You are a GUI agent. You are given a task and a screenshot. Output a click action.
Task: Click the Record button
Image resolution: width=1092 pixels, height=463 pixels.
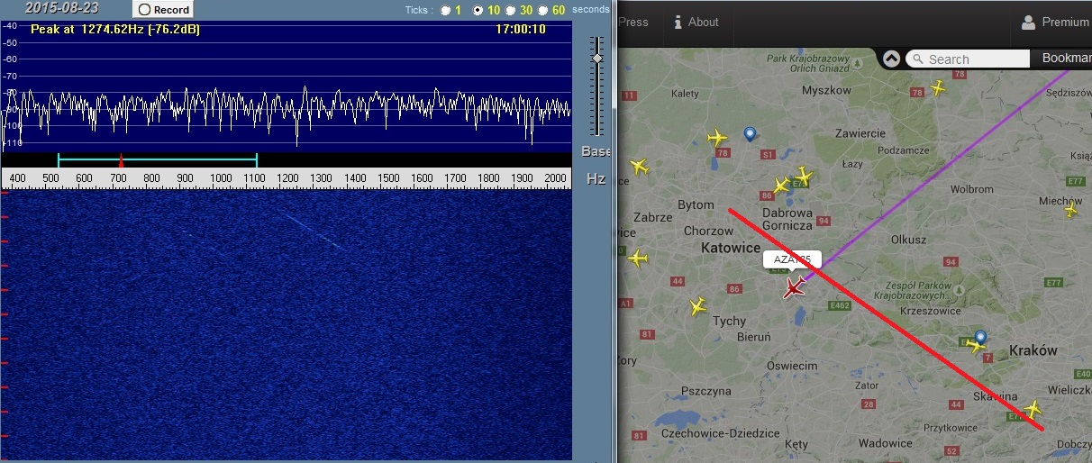click(163, 9)
